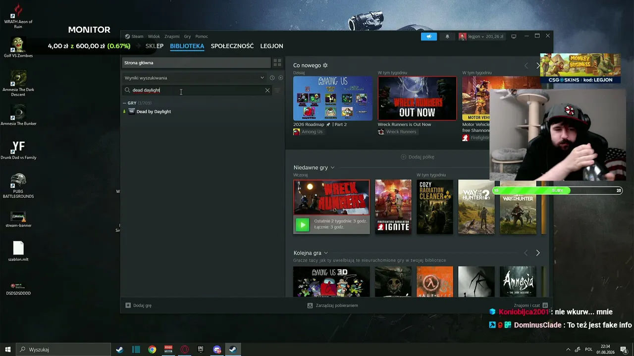This screenshot has height=356, width=634.
Task: Click the library search input field
Action: click(197, 90)
